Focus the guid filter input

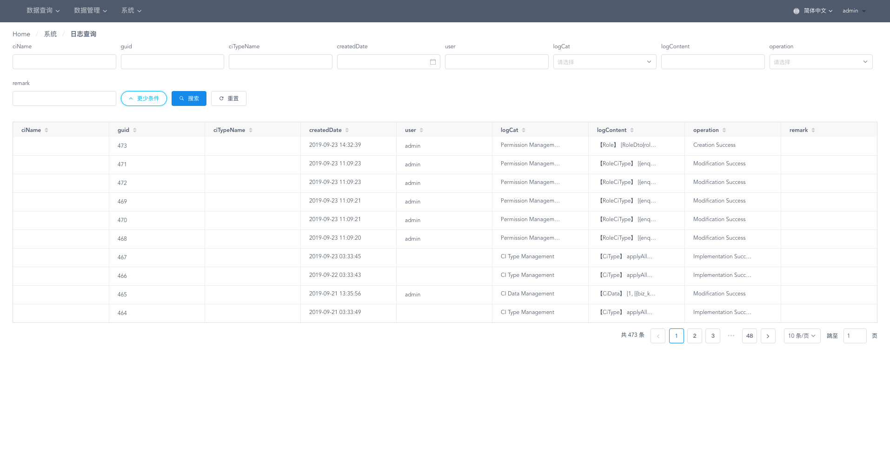point(173,62)
